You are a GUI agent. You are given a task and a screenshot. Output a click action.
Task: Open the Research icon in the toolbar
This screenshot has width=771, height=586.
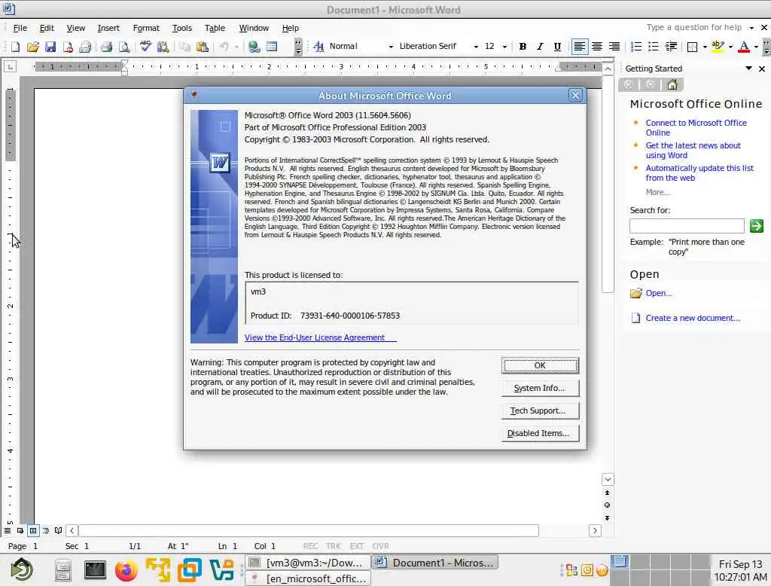[x=163, y=47]
